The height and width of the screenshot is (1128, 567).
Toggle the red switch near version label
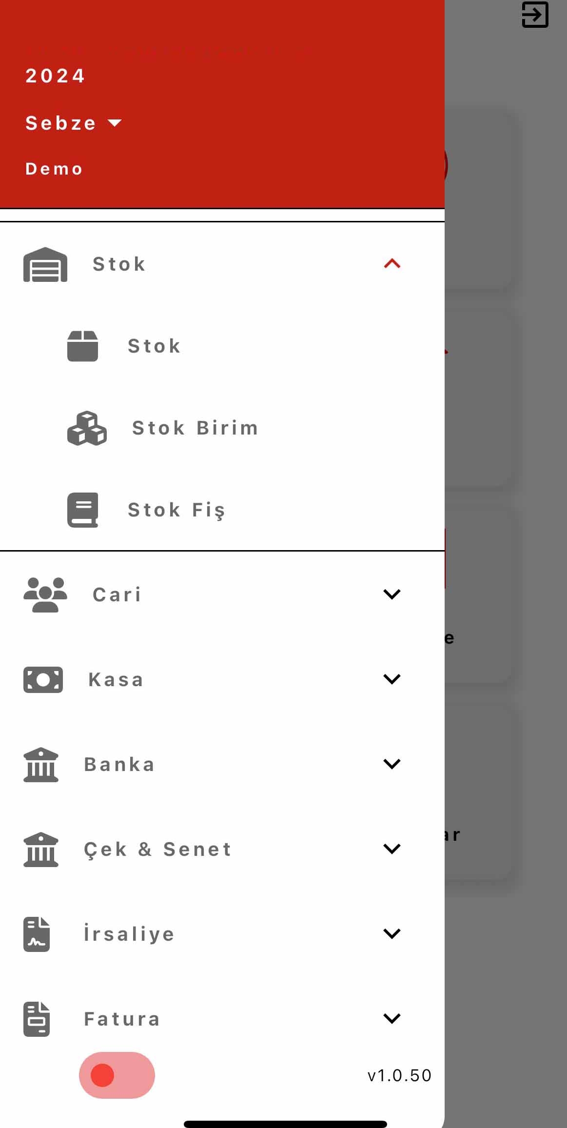[117, 1075]
